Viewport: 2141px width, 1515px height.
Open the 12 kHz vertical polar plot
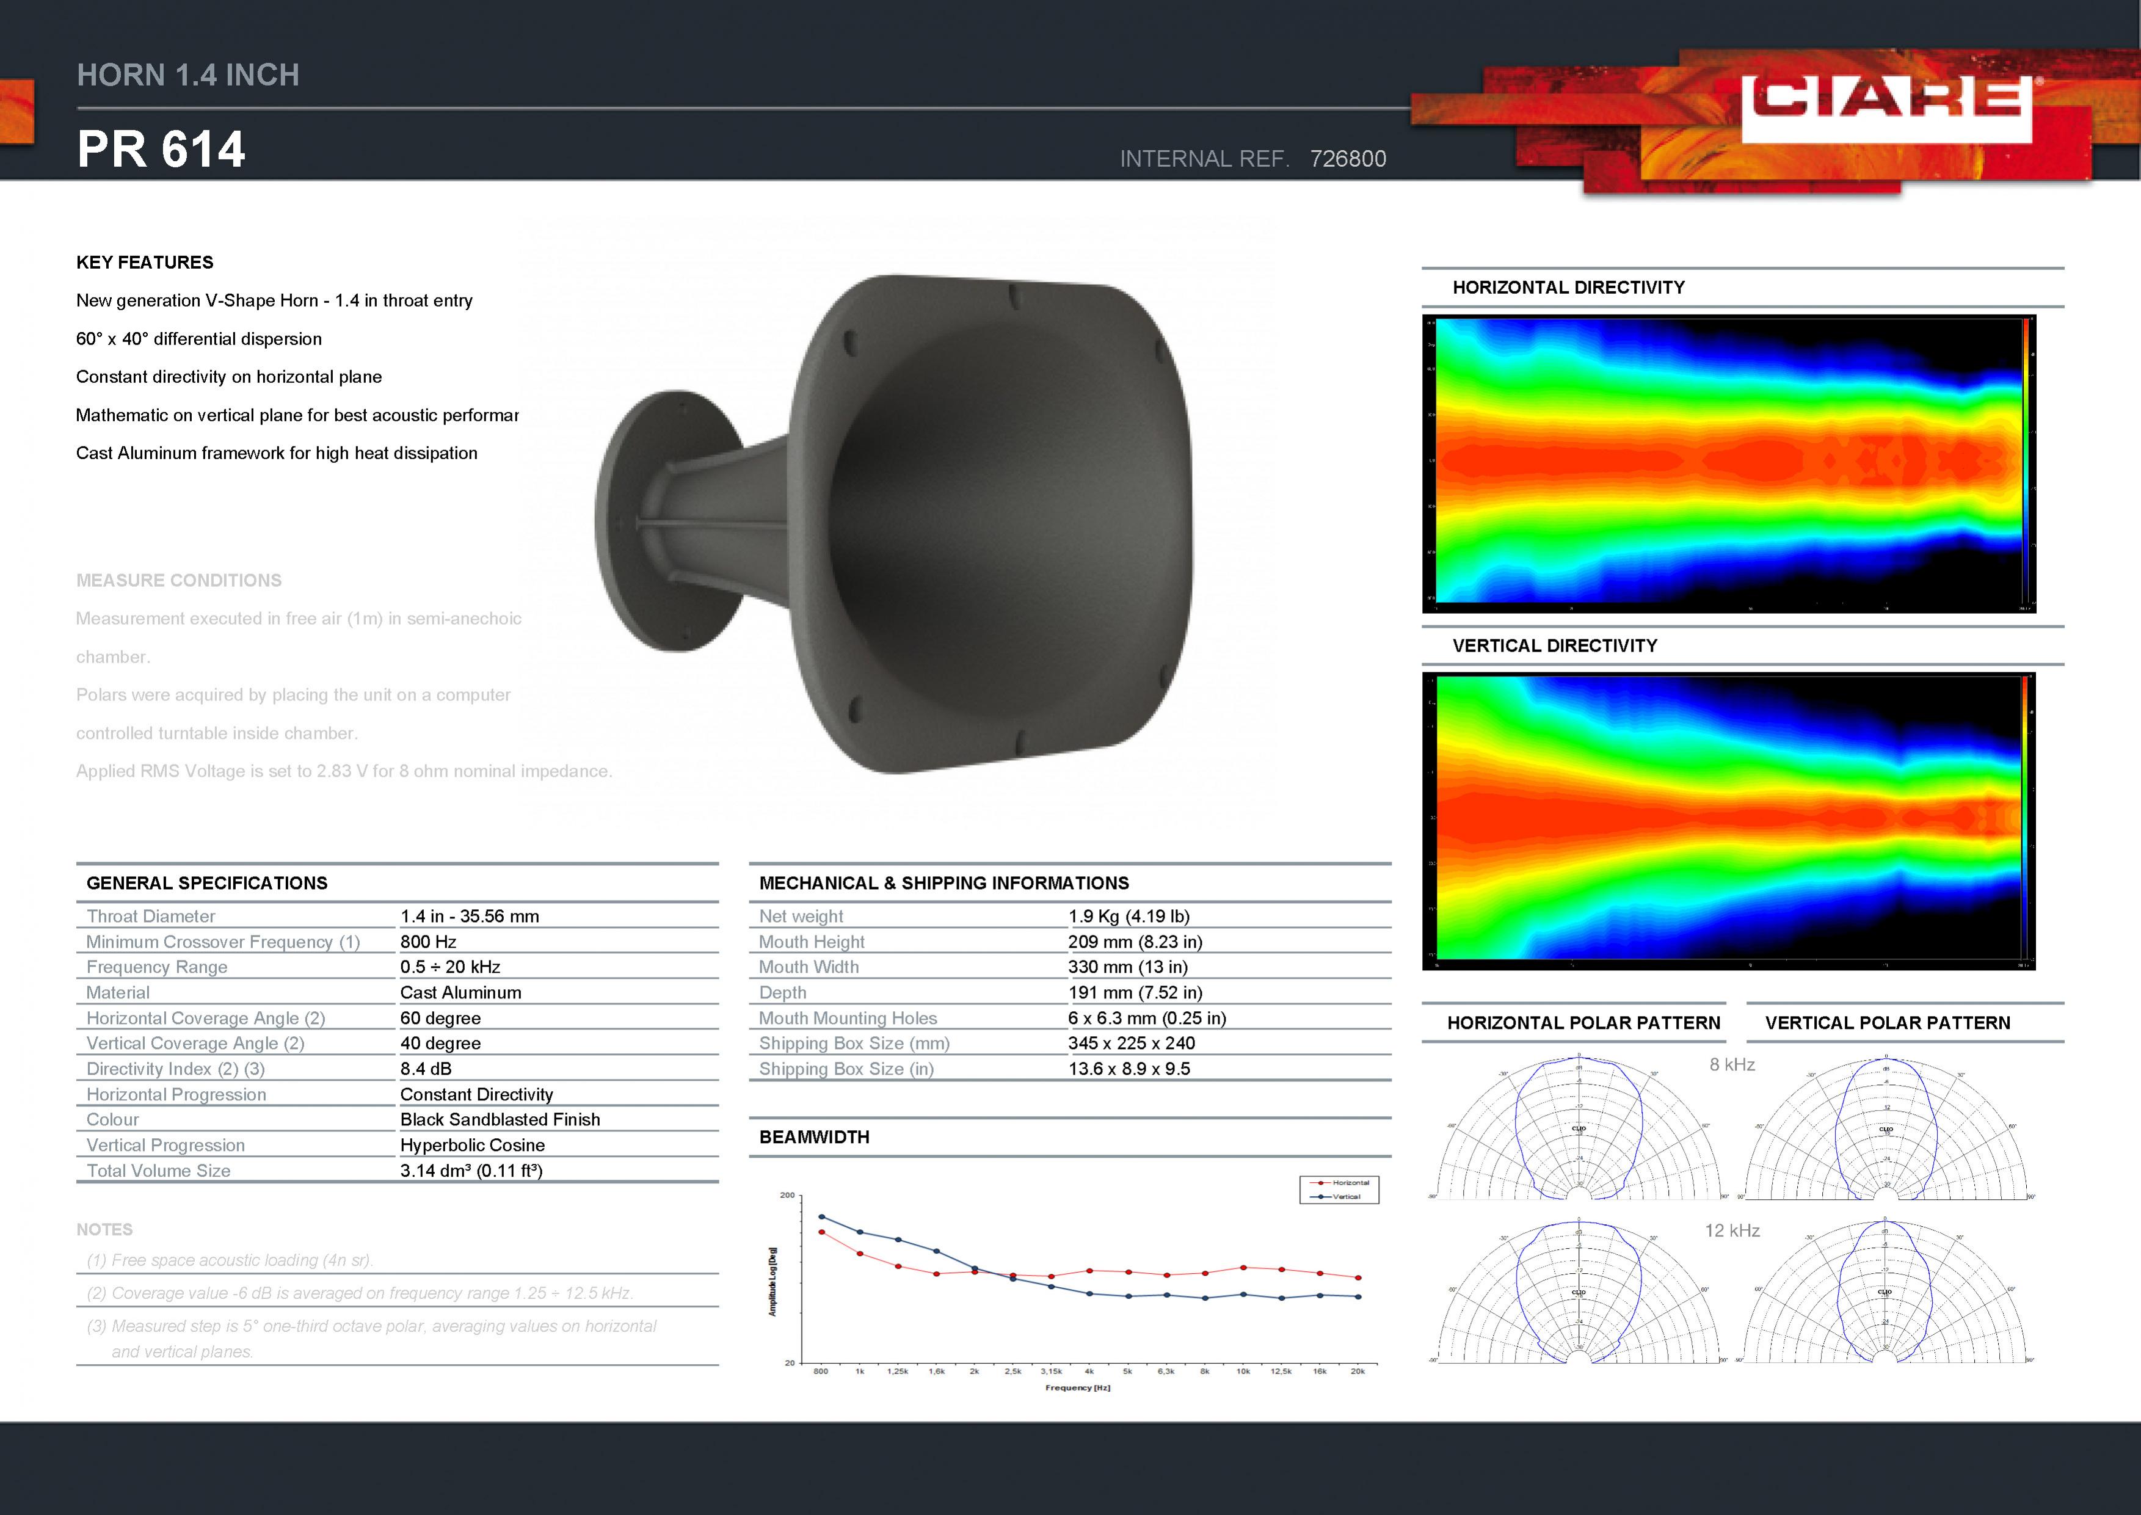(1885, 1290)
